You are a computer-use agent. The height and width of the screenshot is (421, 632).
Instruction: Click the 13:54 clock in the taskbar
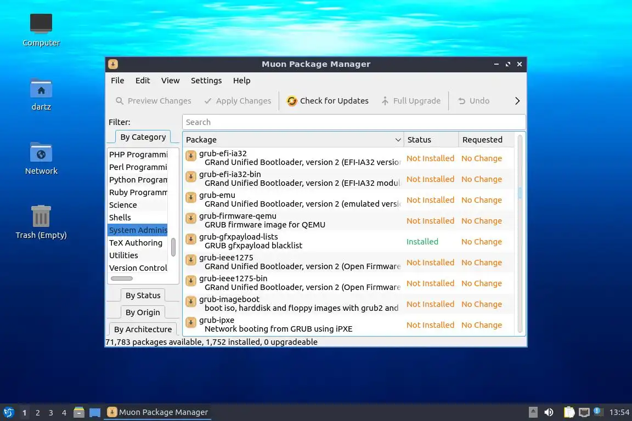(x=619, y=412)
